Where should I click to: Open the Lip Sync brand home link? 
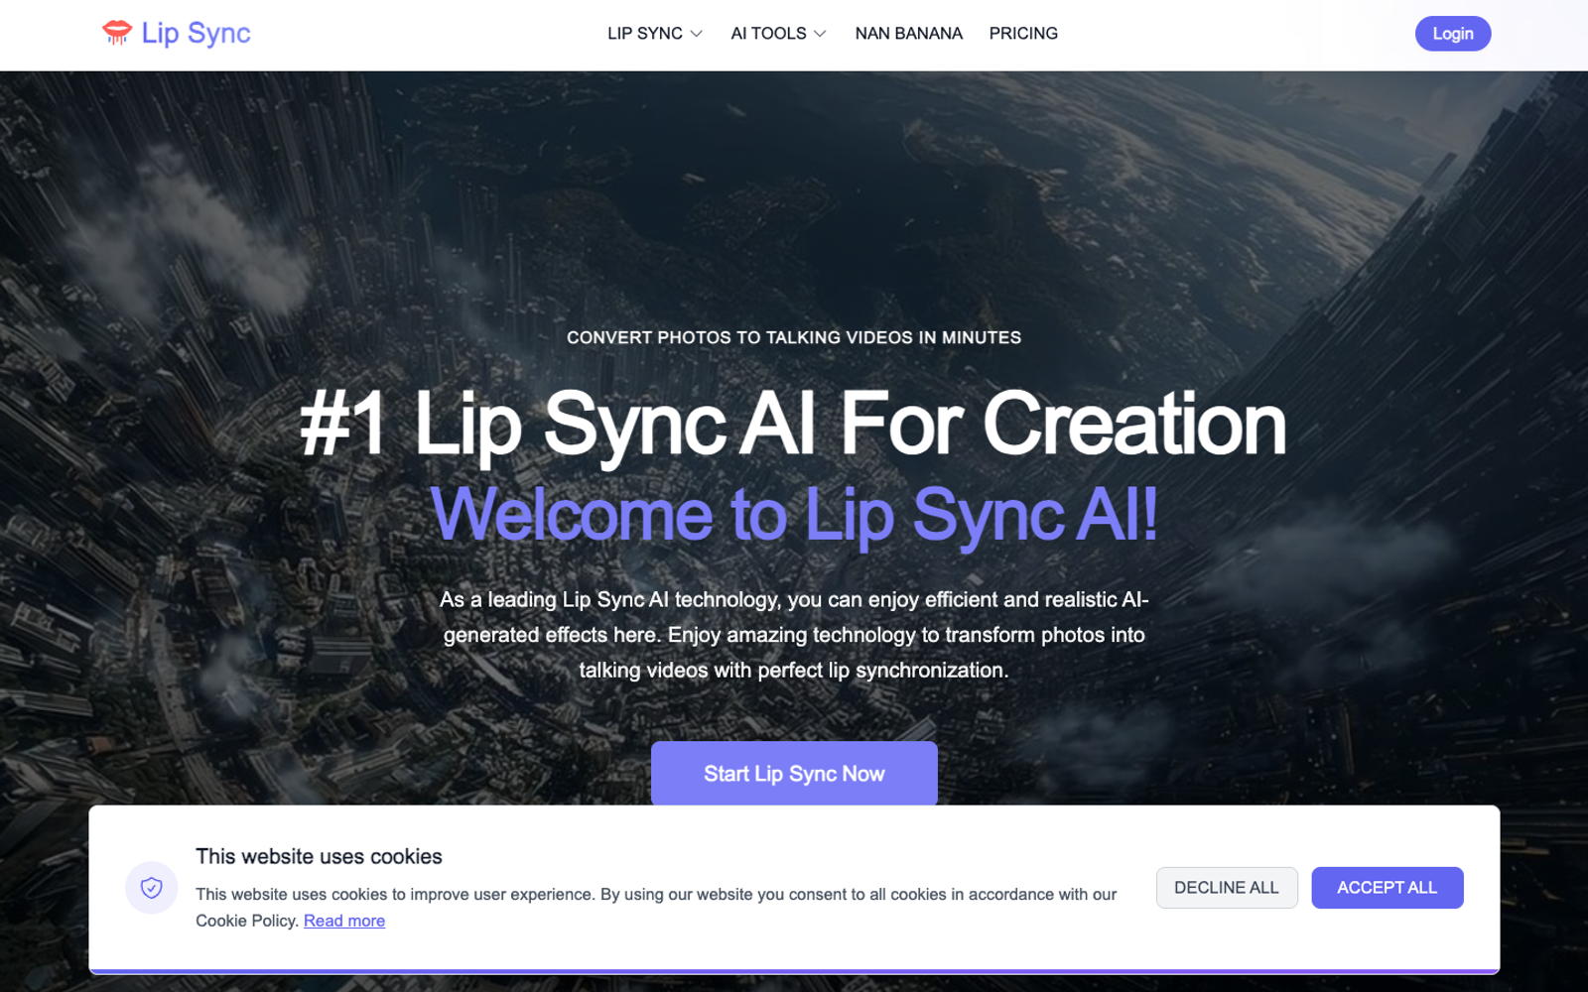[x=177, y=33]
